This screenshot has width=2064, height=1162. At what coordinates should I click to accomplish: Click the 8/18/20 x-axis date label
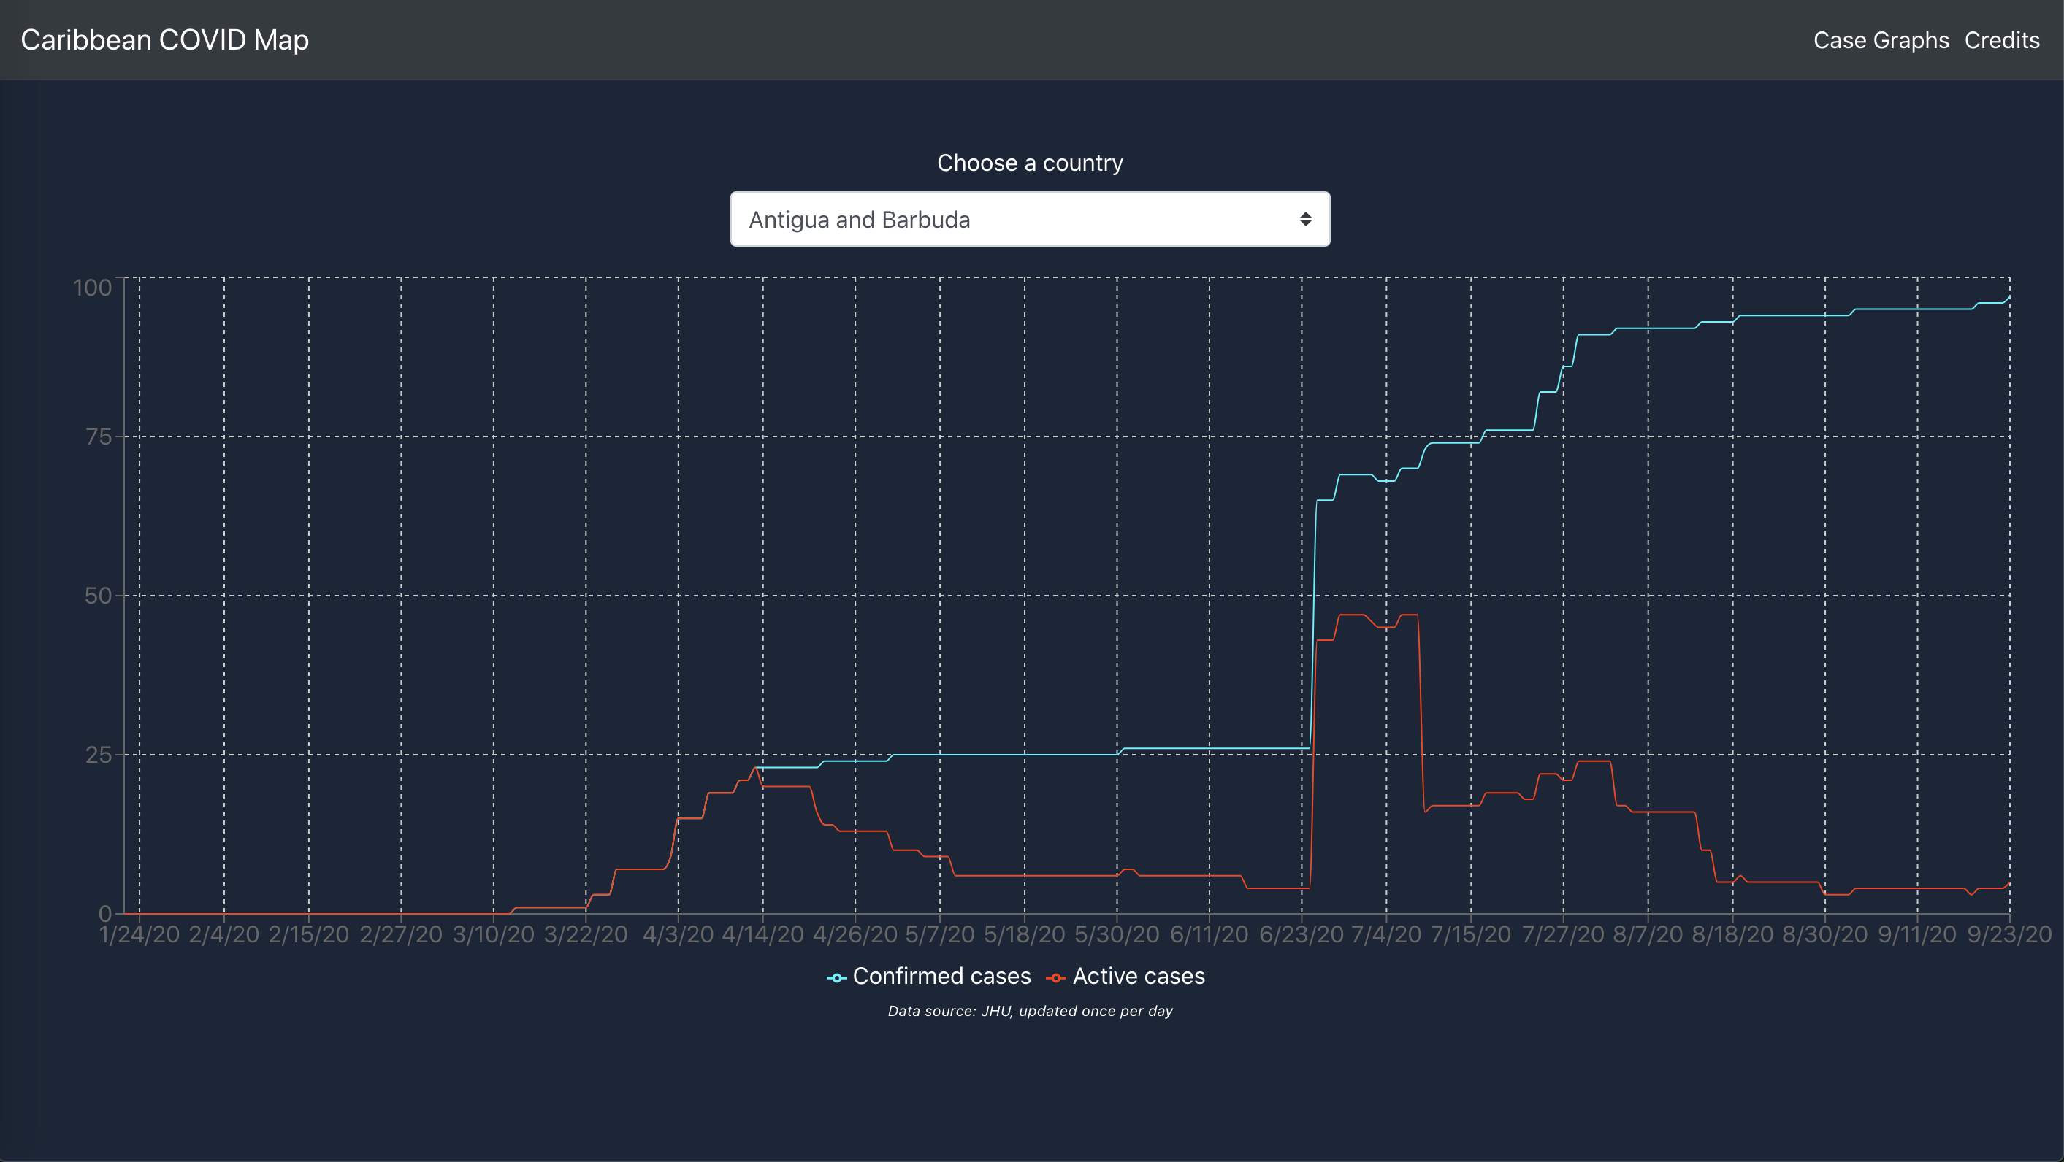1732,934
